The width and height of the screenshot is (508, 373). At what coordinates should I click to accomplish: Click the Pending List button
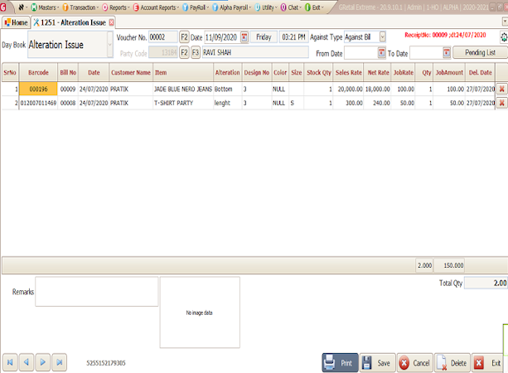480,52
